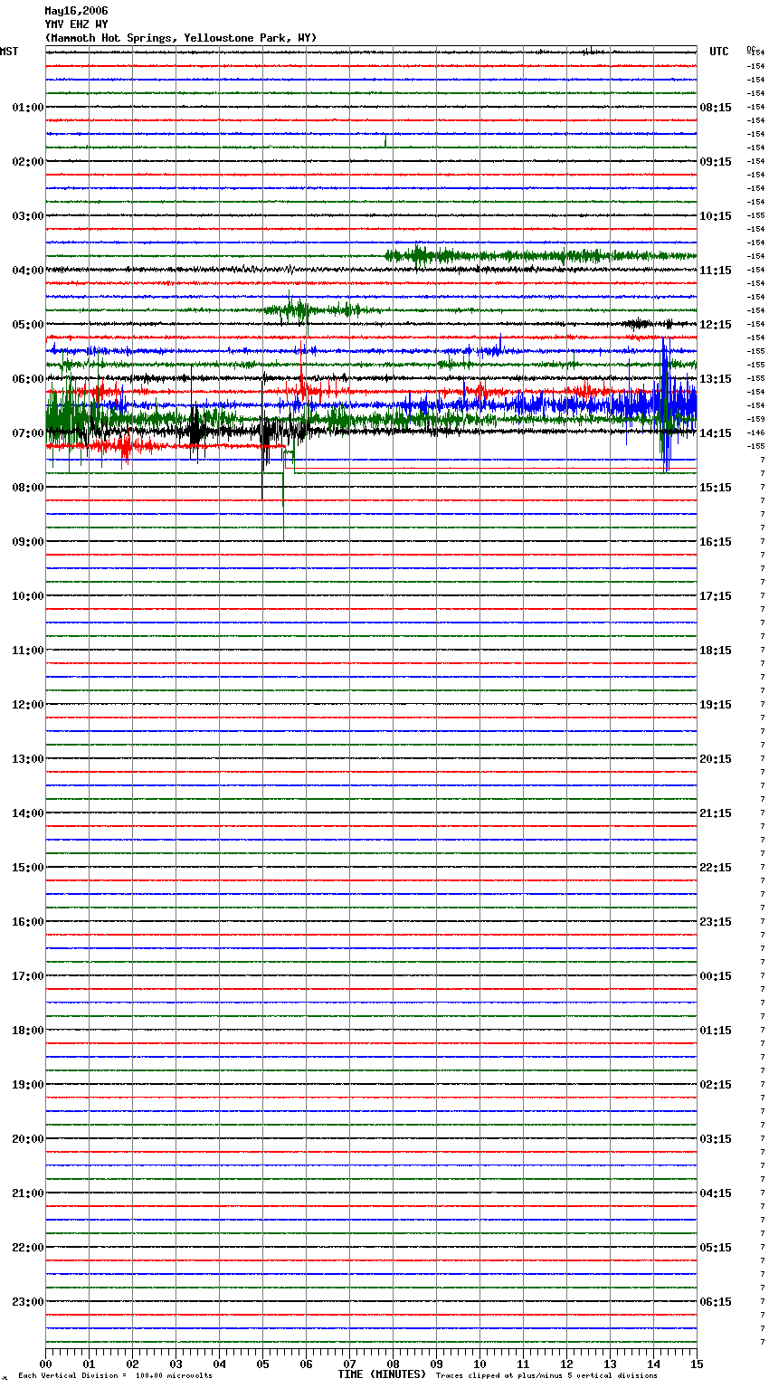This screenshot has width=769, height=1388.
Task: Click the 19:15 UTC time label
Action: (x=716, y=705)
